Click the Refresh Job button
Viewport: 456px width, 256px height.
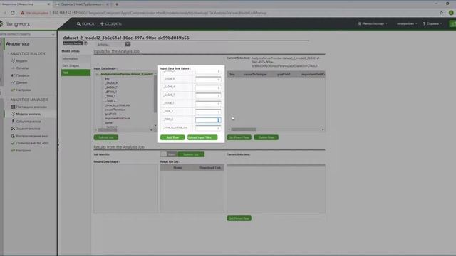tap(191, 154)
